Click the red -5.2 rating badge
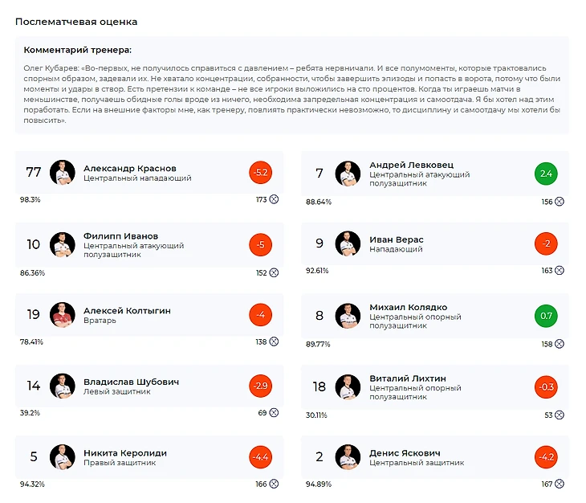Screen dimensions: 586x503 click(261, 173)
